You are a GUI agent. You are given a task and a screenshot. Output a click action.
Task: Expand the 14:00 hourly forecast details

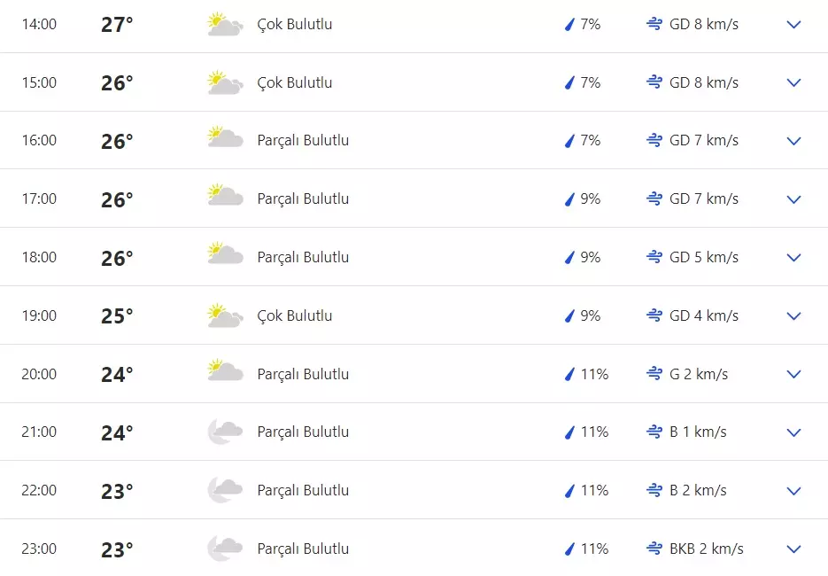pos(793,25)
